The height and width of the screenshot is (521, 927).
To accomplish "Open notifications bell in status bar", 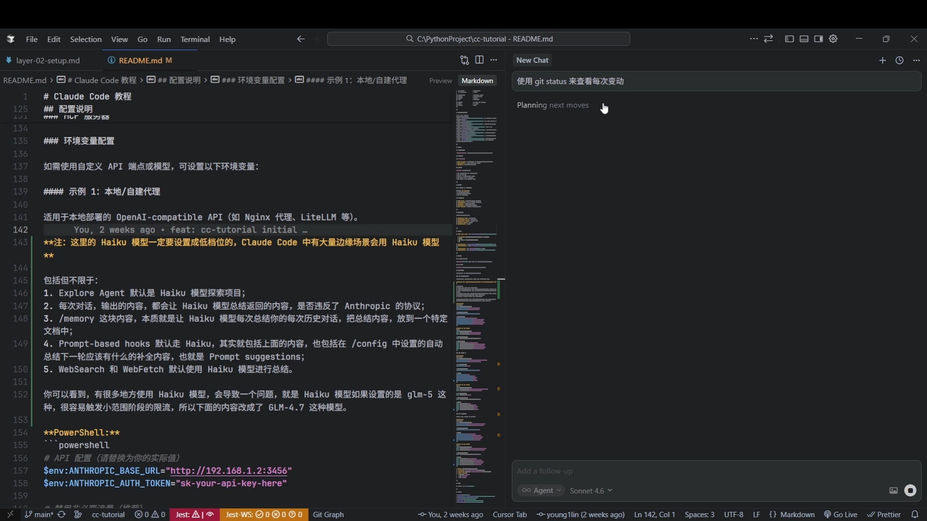I will [914, 515].
